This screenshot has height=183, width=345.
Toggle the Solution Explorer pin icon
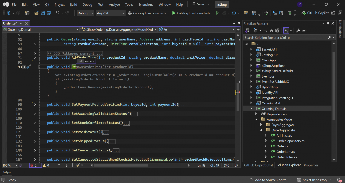click(x=328, y=23)
